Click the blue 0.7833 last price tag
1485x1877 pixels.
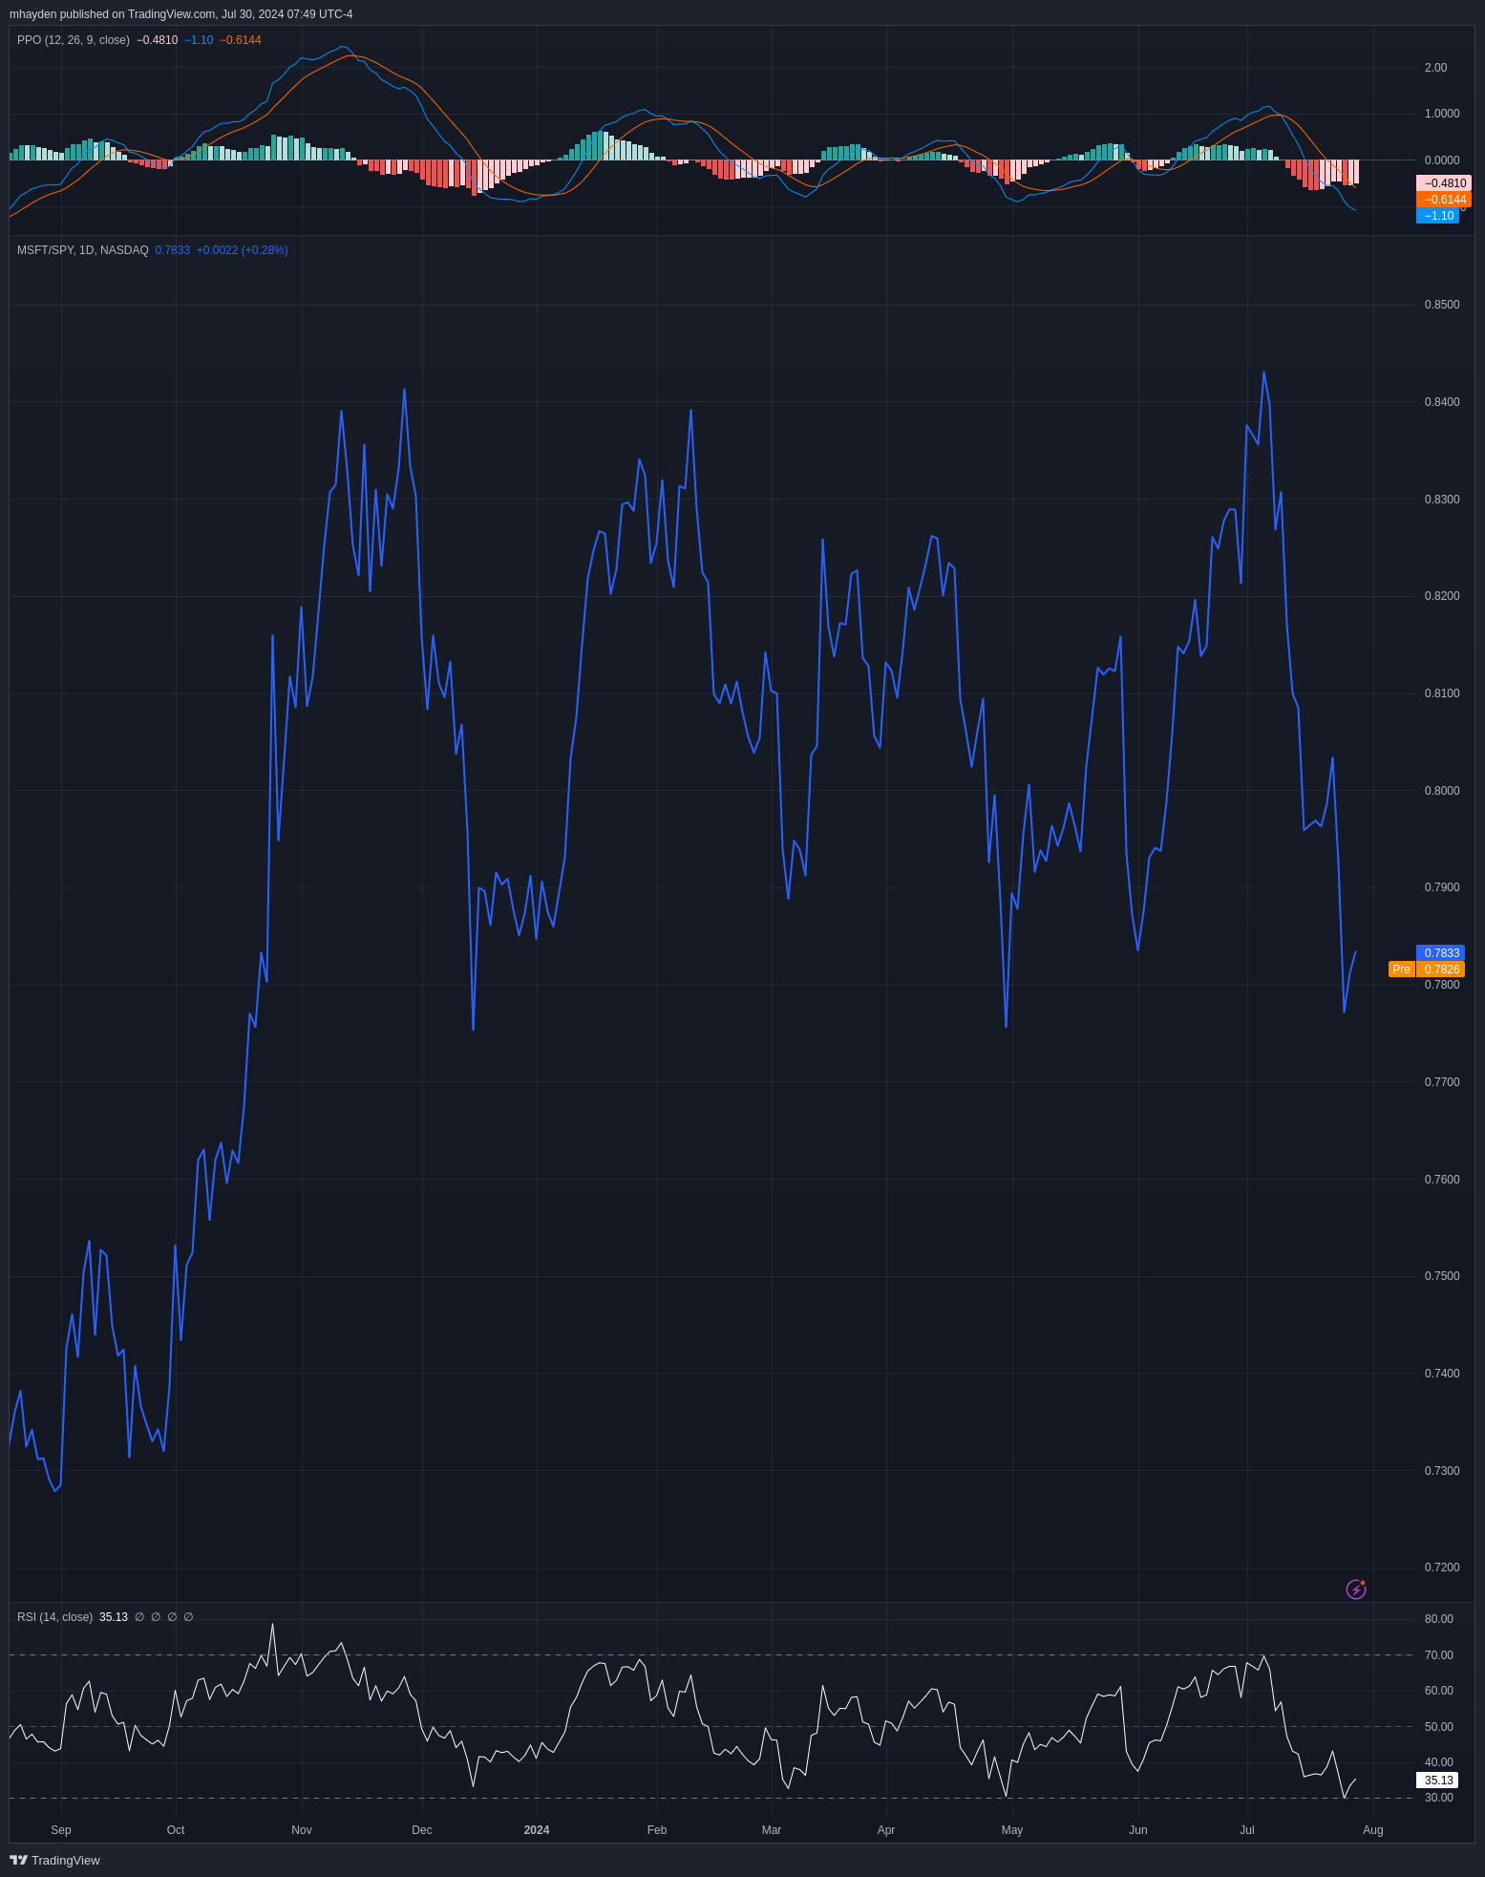1441,953
